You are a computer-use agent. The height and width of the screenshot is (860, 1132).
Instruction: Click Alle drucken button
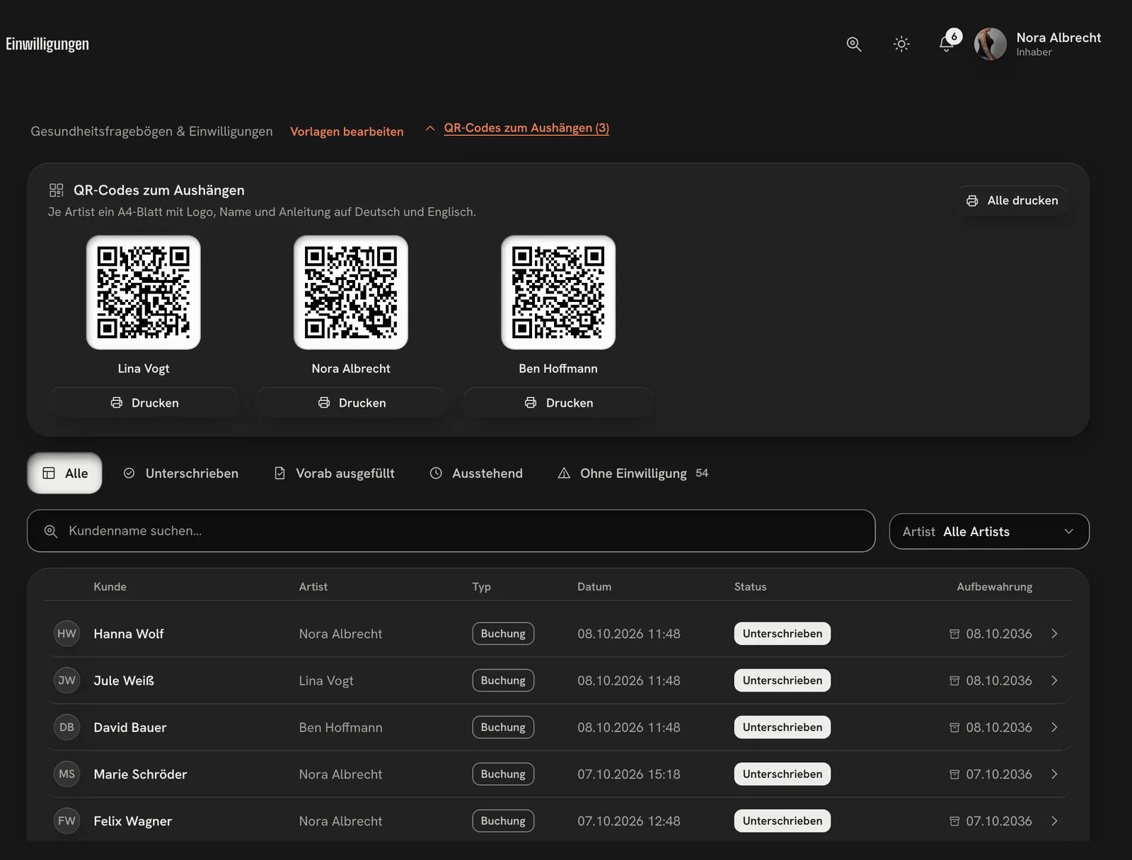pos(1012,200)
